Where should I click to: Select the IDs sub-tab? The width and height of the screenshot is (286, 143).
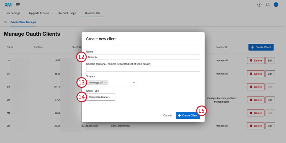click(x=5, y=22)
